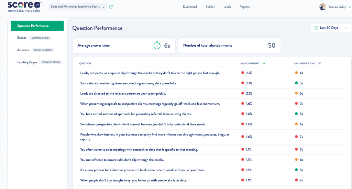Click red answer-time dot in 'When presenting proposals' row
The width and height of the screenshot is (352, 189).
coord(296,104)
